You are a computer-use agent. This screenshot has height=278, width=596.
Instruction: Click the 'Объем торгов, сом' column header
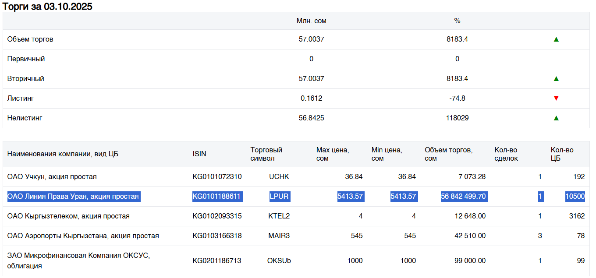[x=448, y=154]
